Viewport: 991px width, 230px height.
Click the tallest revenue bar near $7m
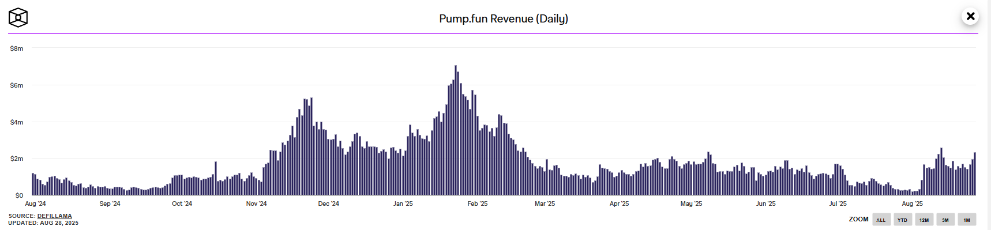click(x=456, y=130)
